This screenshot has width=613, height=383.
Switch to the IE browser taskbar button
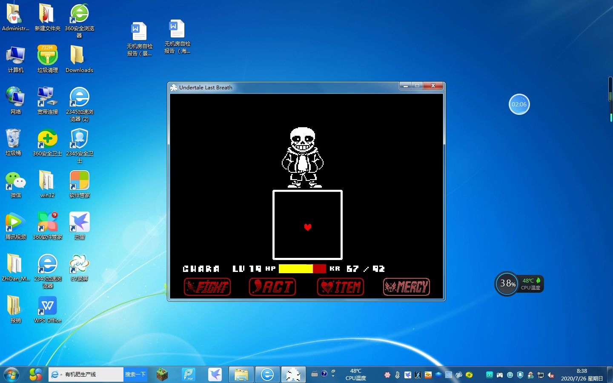point(267,374)
